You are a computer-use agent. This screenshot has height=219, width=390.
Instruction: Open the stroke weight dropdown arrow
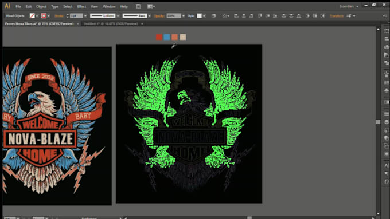point(85,16)
